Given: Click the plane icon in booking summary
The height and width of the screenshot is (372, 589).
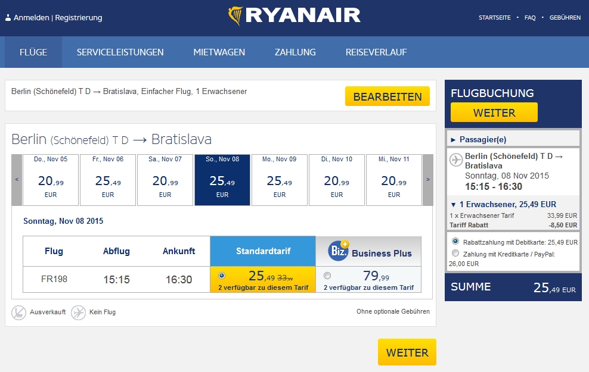Looking at the screenshot, I should point(456,160).
